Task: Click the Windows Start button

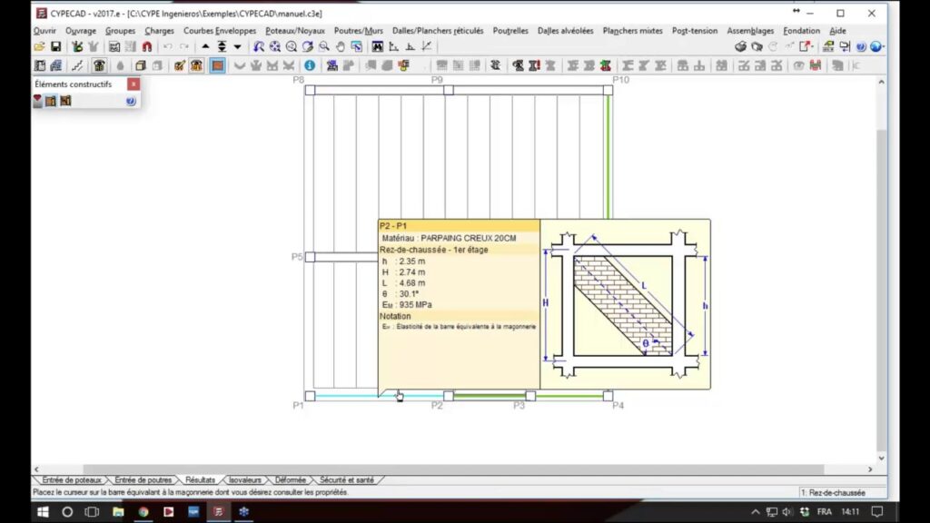Action: point(42,512)
